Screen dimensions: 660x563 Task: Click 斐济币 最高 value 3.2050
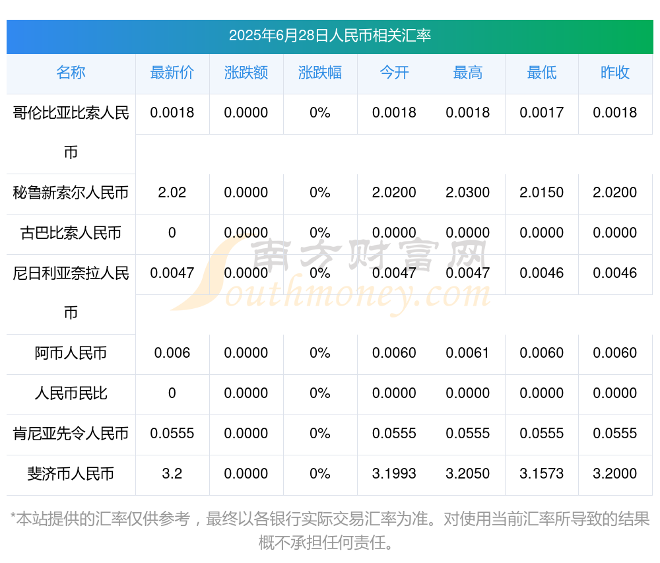tap(468, 474)
